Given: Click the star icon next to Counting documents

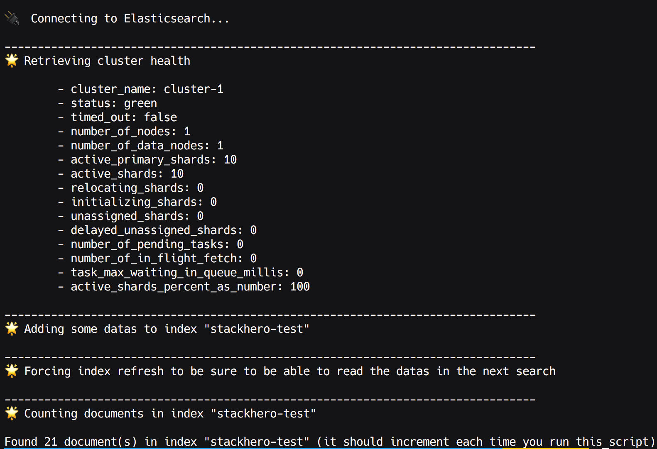Looking at the screenshot, I should coord(12,413).
